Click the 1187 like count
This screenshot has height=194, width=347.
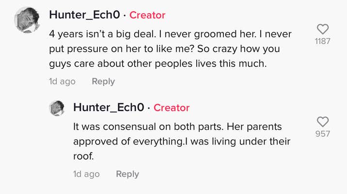point(322,41)
